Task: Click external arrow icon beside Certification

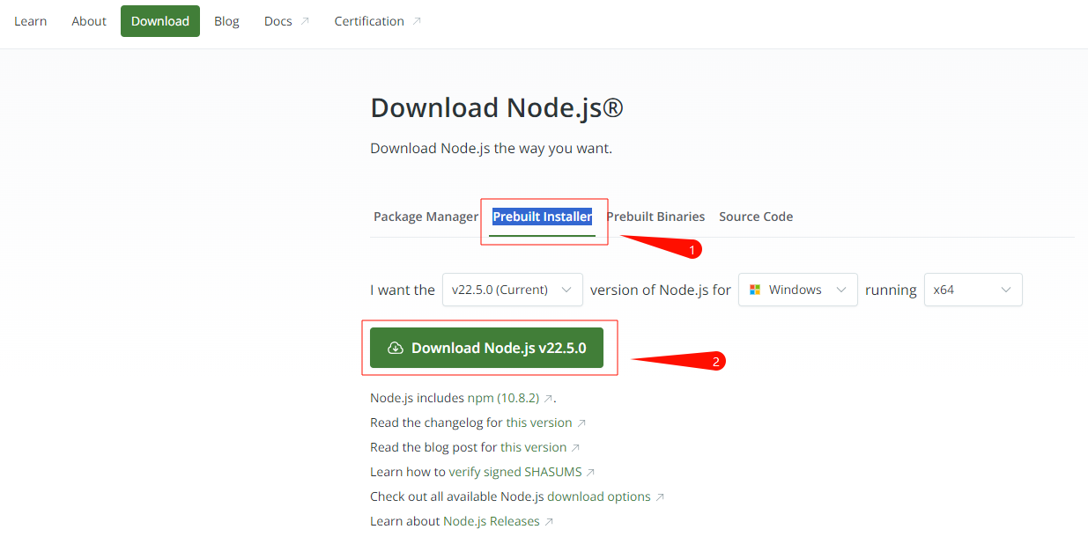Action: (417, 21)
